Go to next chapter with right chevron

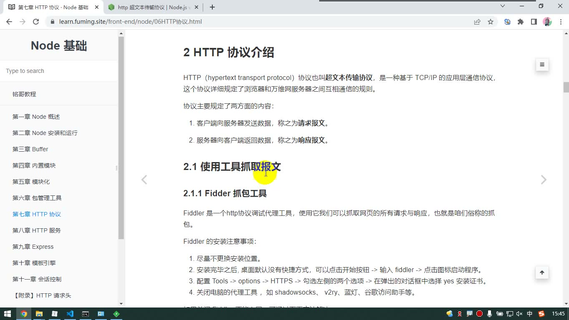tap(544, 180)
